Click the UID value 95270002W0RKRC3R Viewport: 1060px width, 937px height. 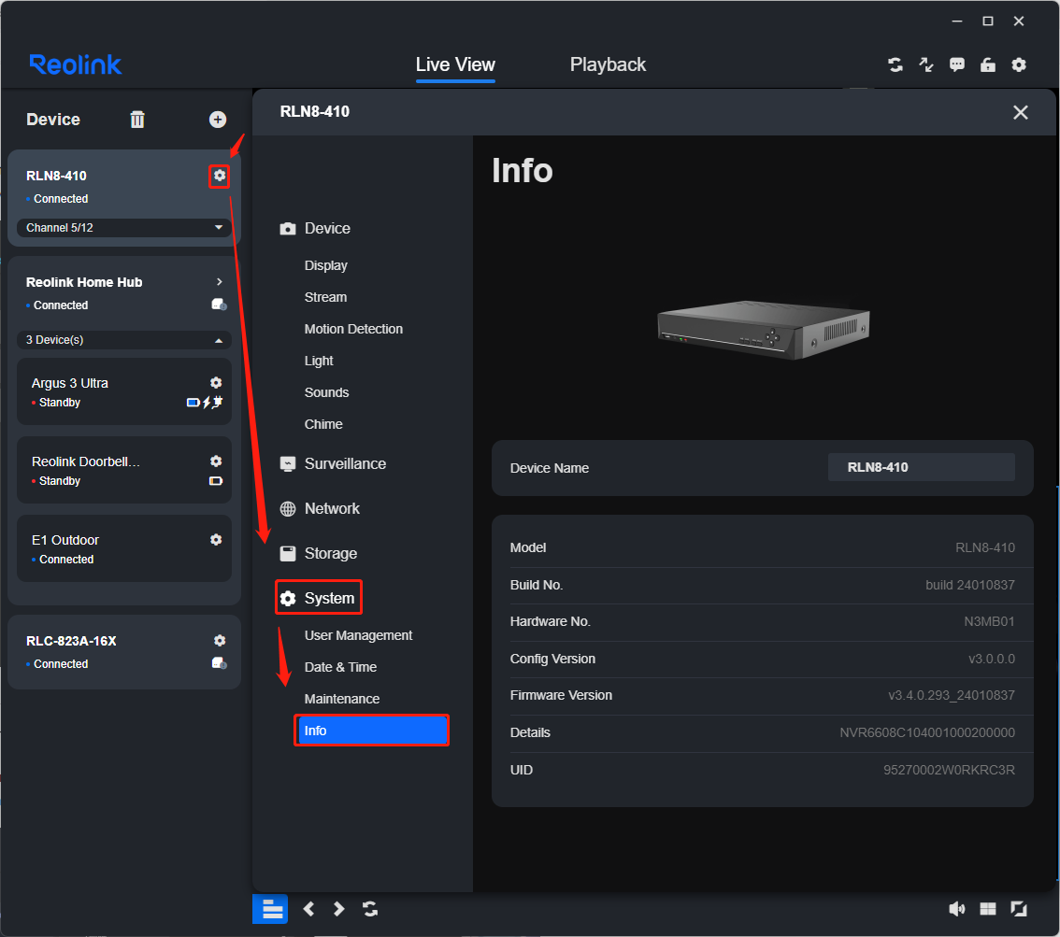[x=949, y=770]
